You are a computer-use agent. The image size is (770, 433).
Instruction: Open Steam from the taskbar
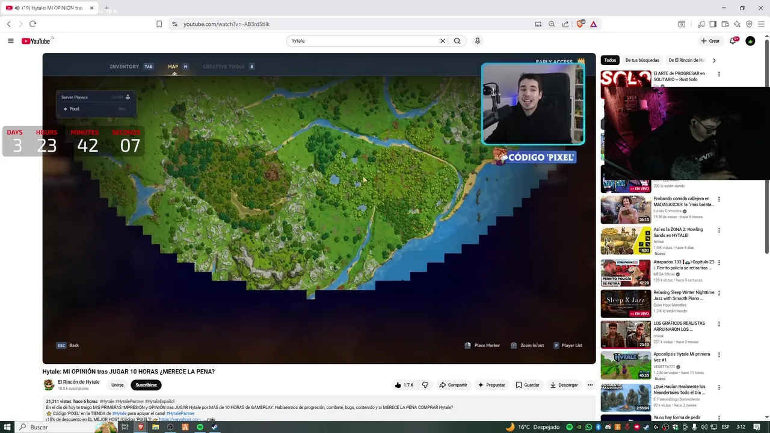point(215,427)
